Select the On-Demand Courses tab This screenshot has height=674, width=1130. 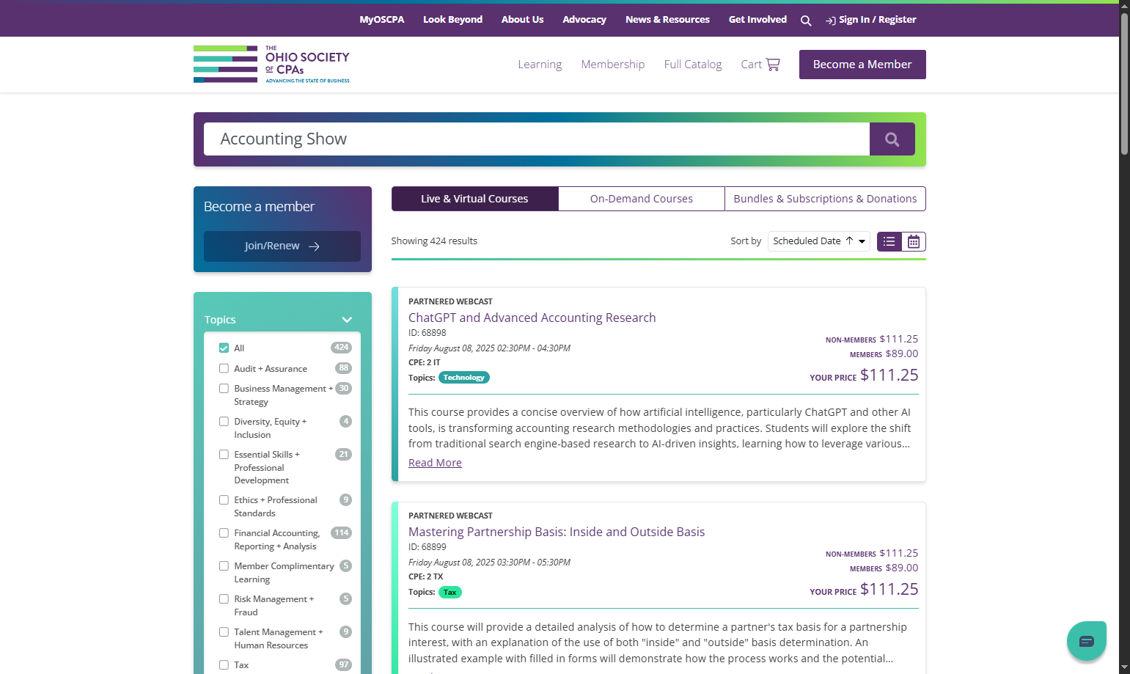[642, 199]
